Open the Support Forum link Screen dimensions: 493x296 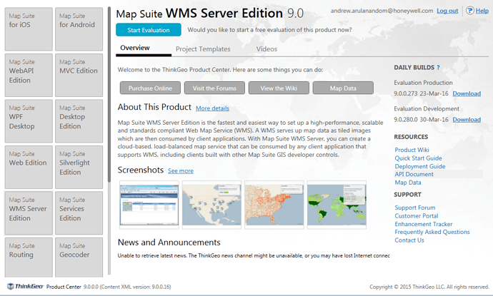[415, 208]
